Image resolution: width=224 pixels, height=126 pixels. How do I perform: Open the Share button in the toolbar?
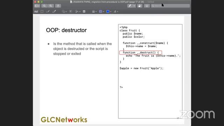tap(58, 6)
